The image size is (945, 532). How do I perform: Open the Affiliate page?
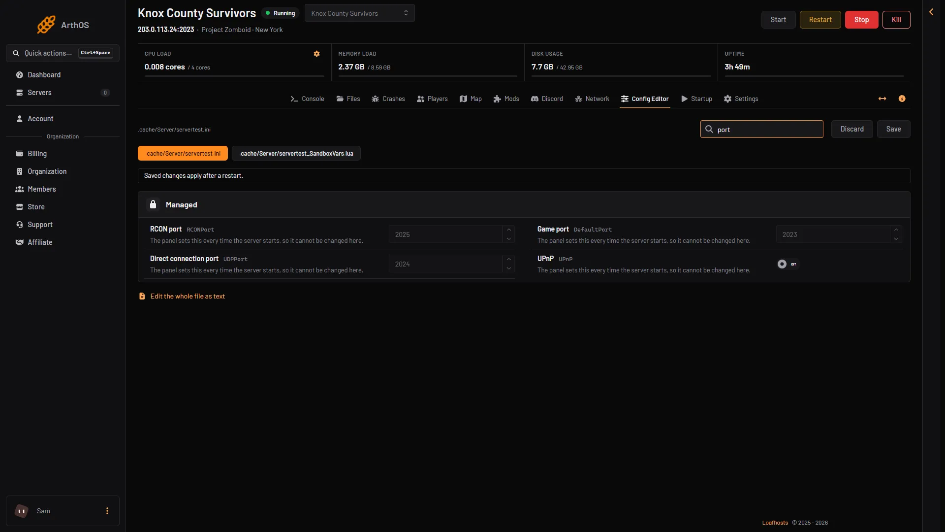[63, 242]
